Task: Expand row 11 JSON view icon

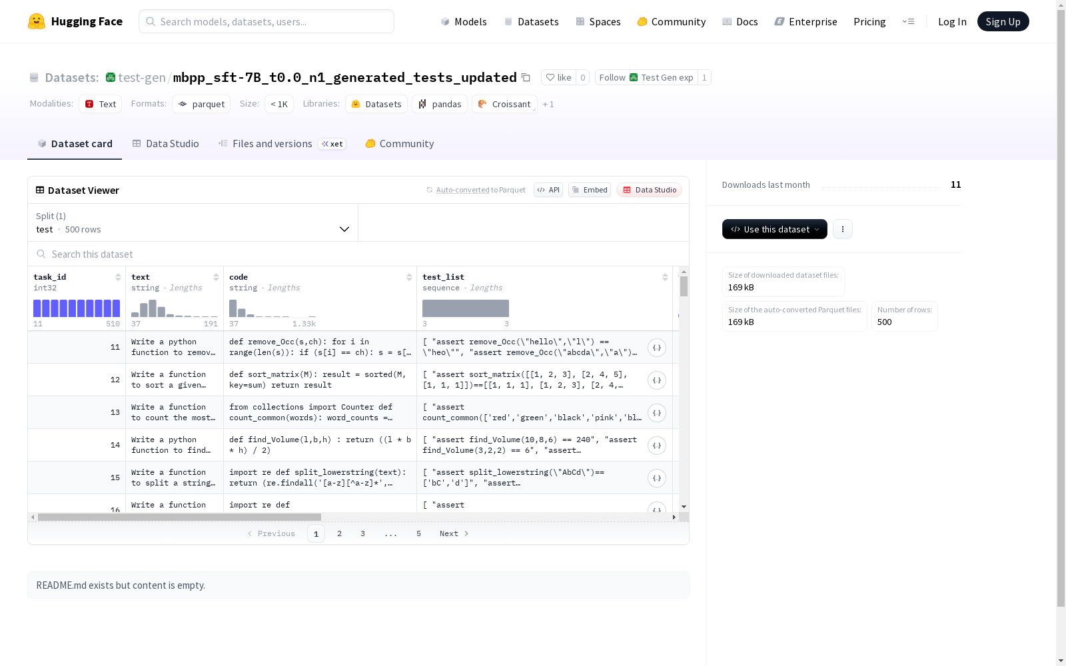Action: [x=657, y=348]
